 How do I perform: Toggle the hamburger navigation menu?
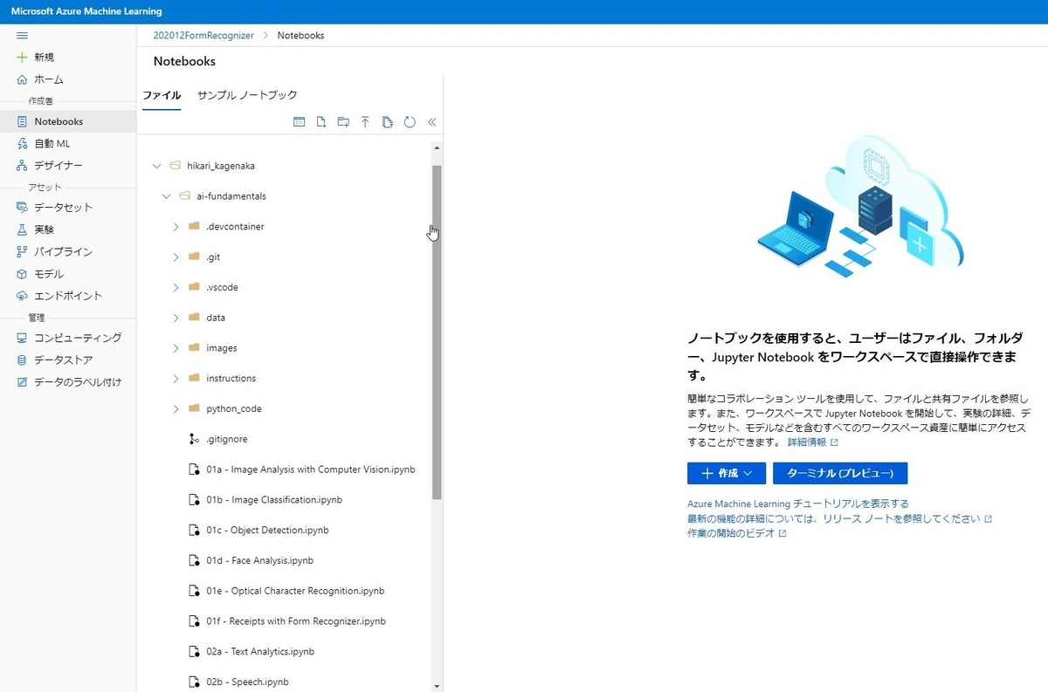click(23, 35)
